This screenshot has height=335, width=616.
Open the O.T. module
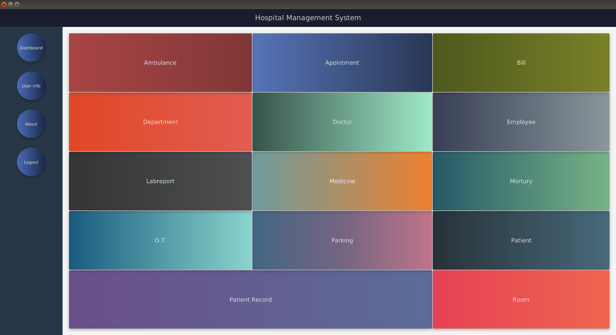[x=160, y=240]
